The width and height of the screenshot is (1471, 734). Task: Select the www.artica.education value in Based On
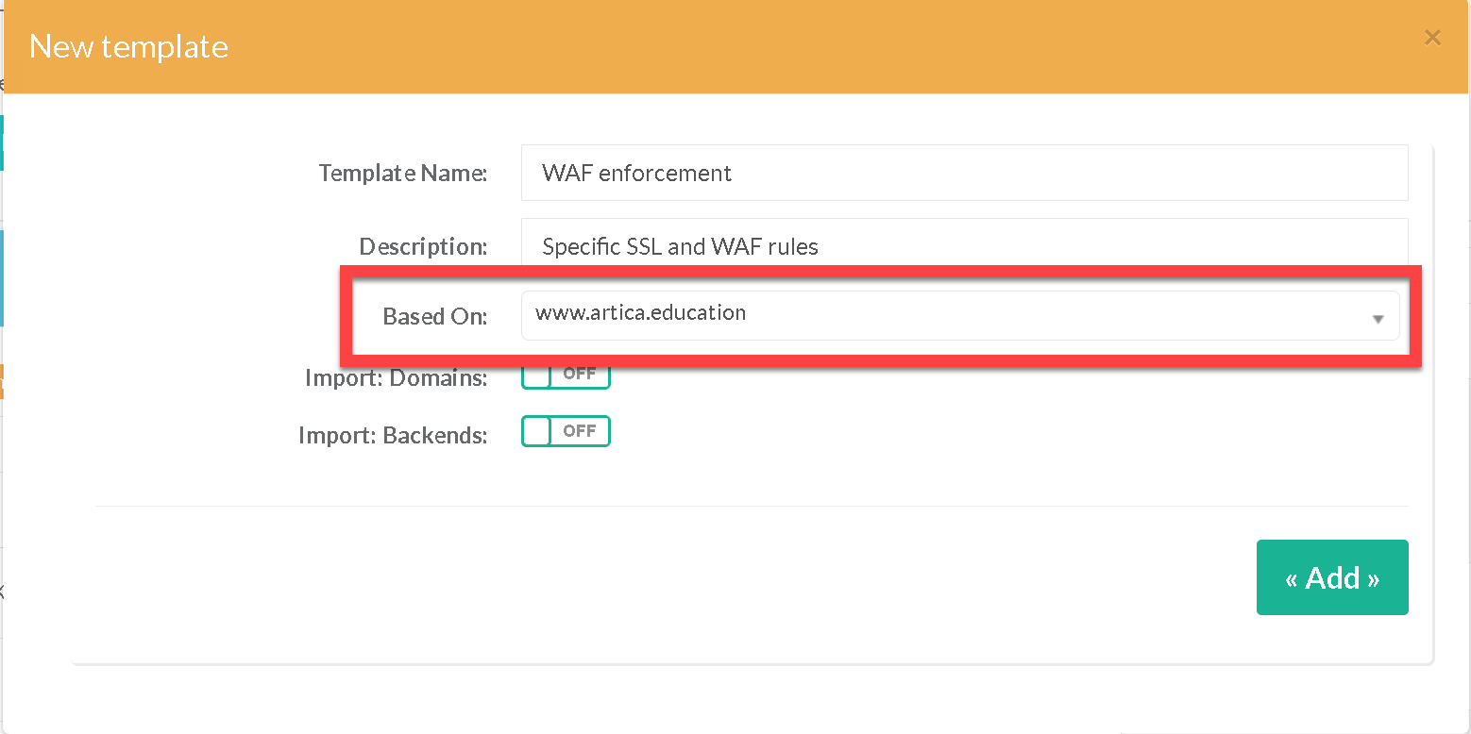click(x=640, y=313)
